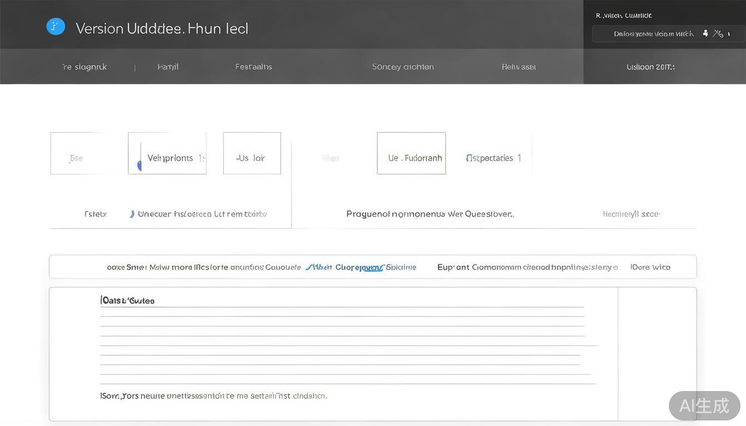Go to the 'Rehu asst' tab
Viewport: 746px width, 426px height.
[x=519, y=67]
